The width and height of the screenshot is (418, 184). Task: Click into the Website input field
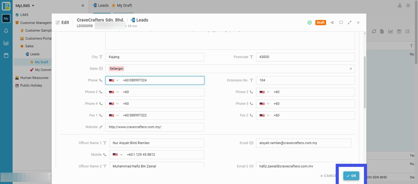(154, 127)
